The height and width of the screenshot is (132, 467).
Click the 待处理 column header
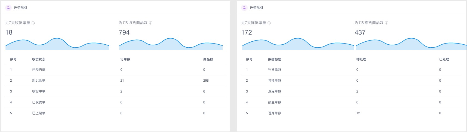click(361, 59)
